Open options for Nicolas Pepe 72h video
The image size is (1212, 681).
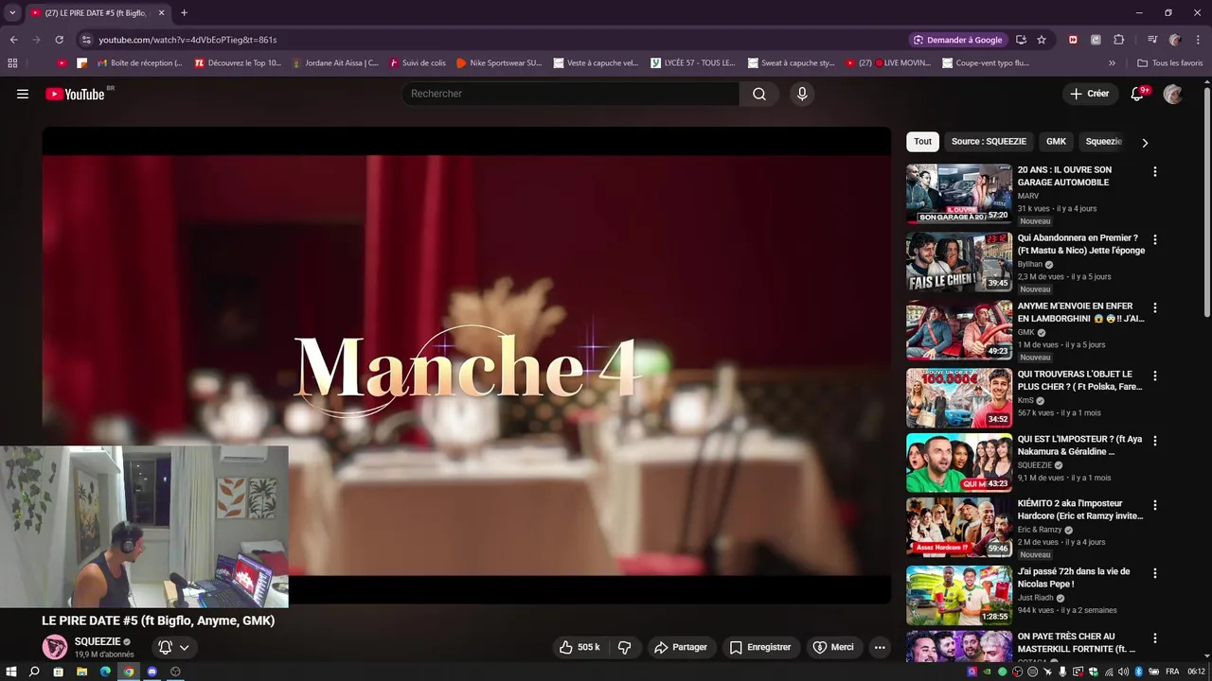point(1154,573)
